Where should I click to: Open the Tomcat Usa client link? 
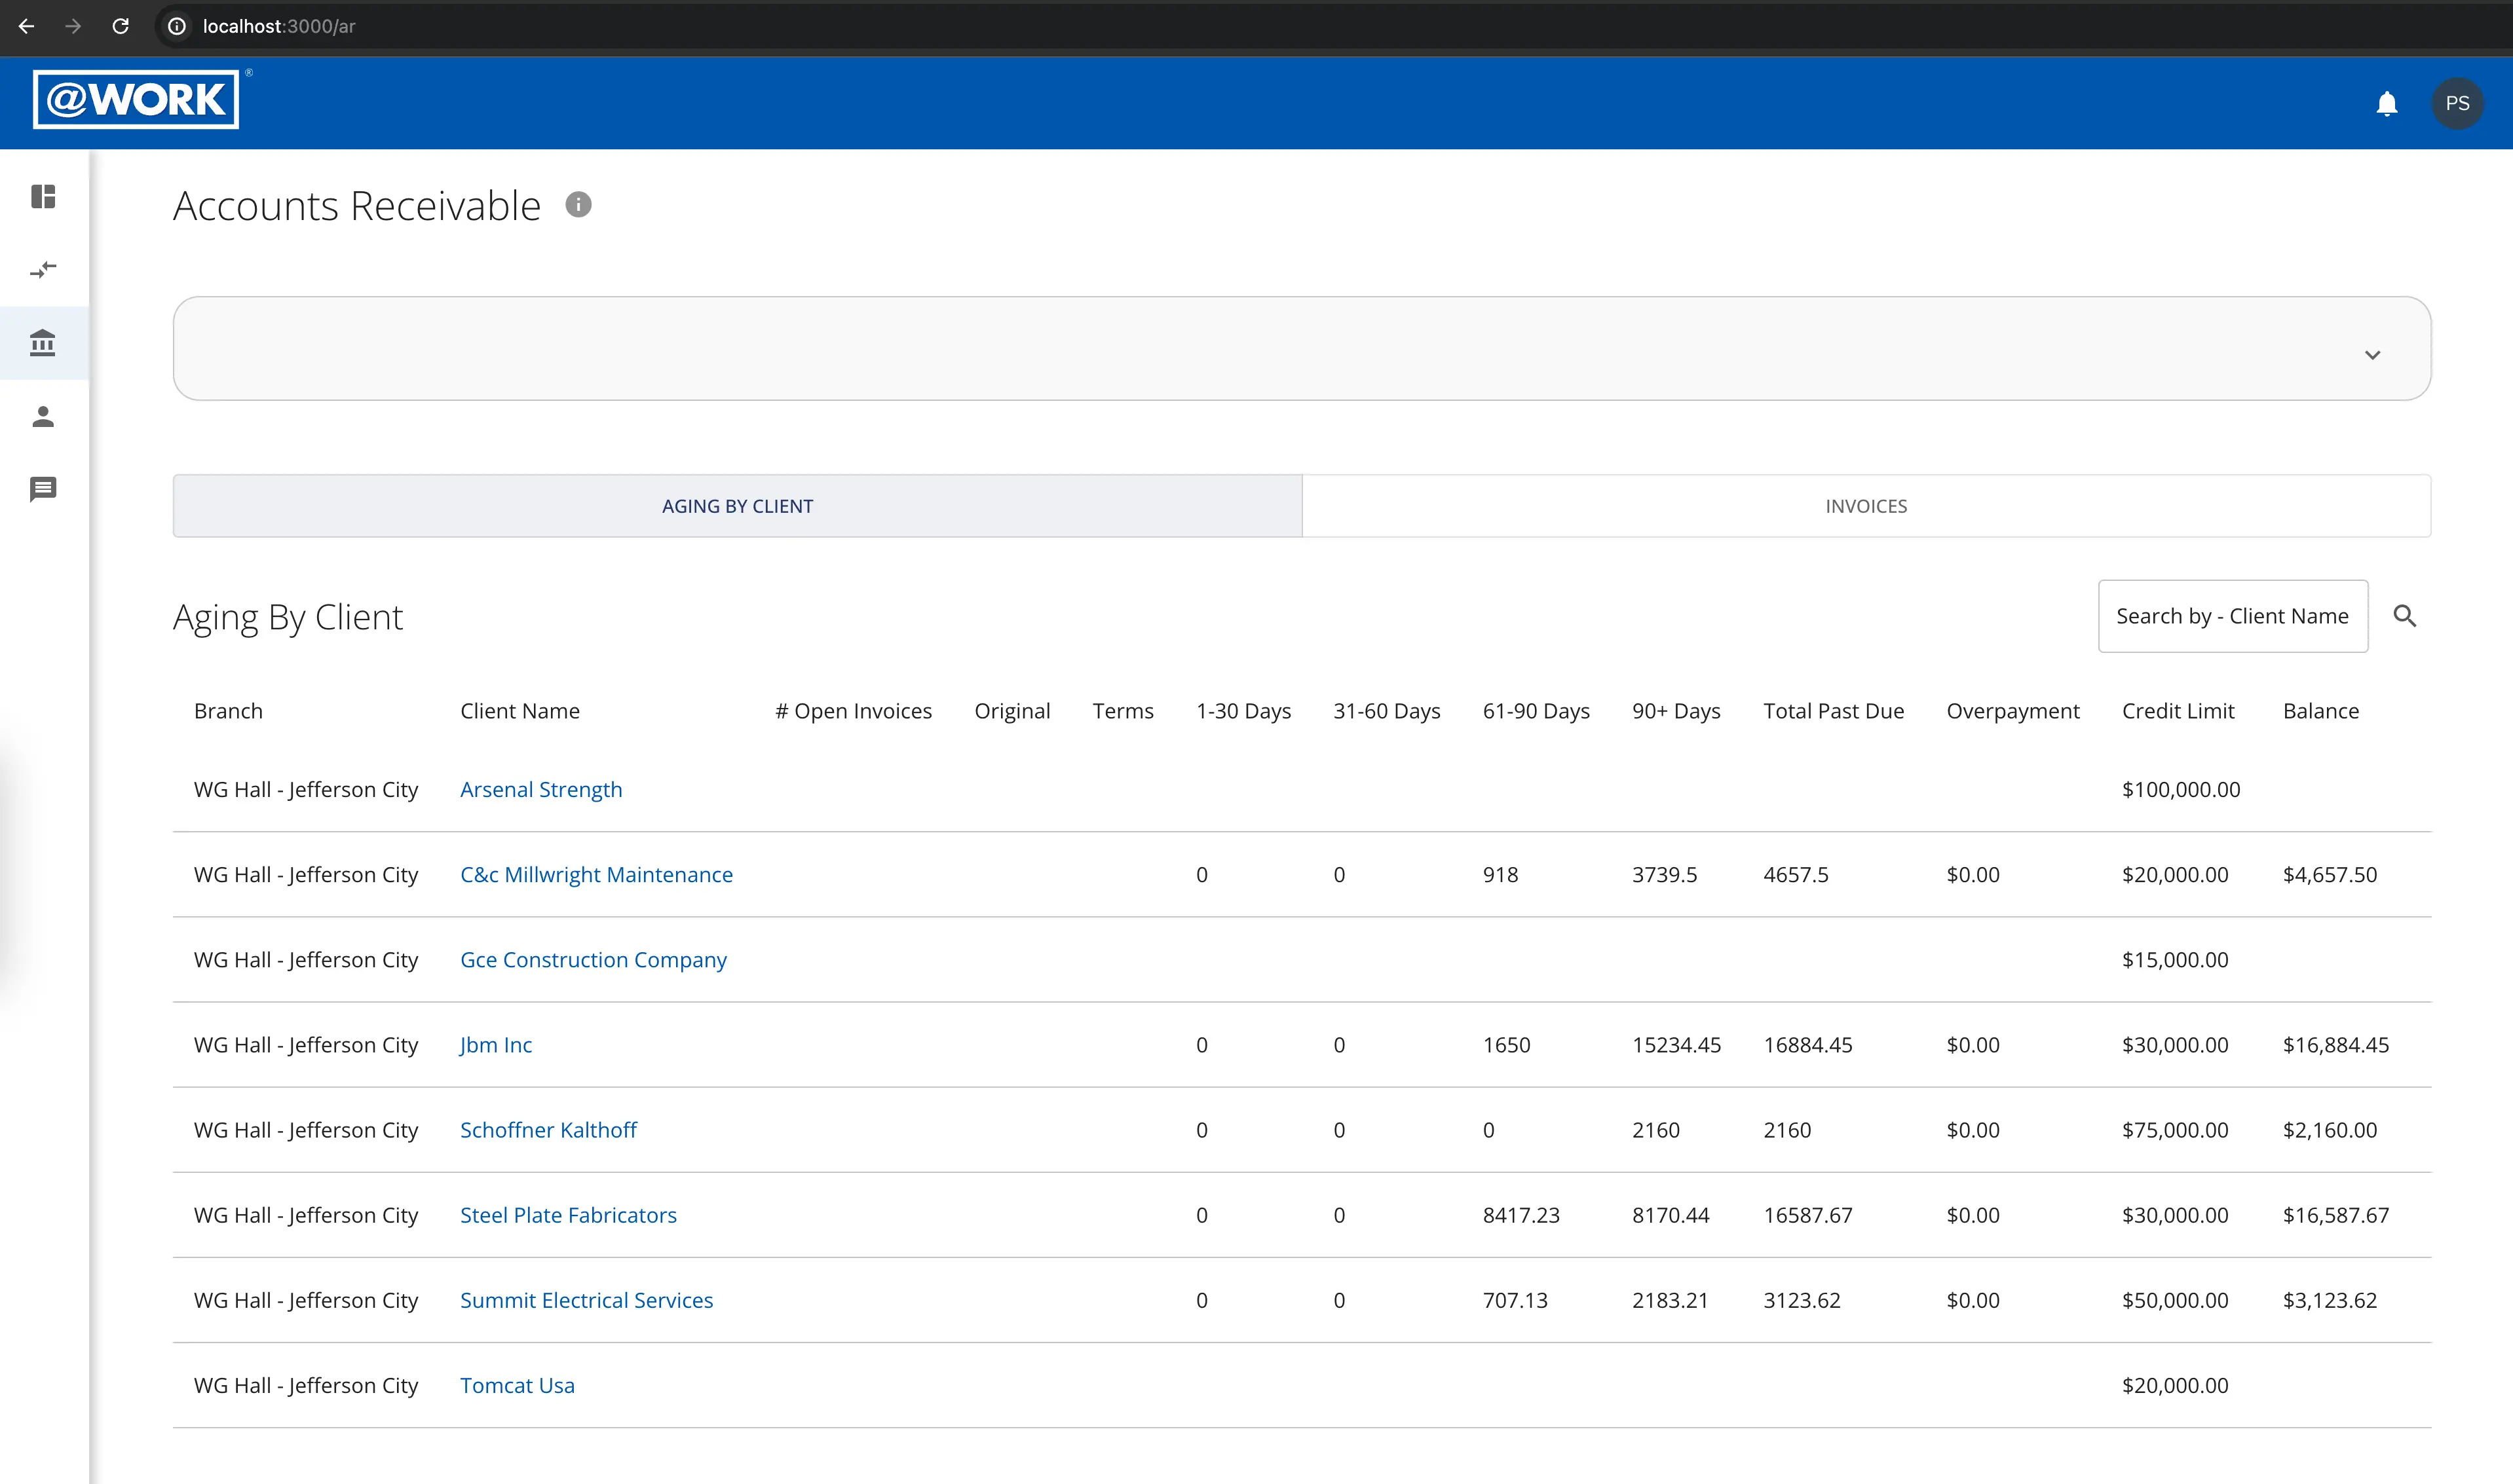(x=517, y=1385)
